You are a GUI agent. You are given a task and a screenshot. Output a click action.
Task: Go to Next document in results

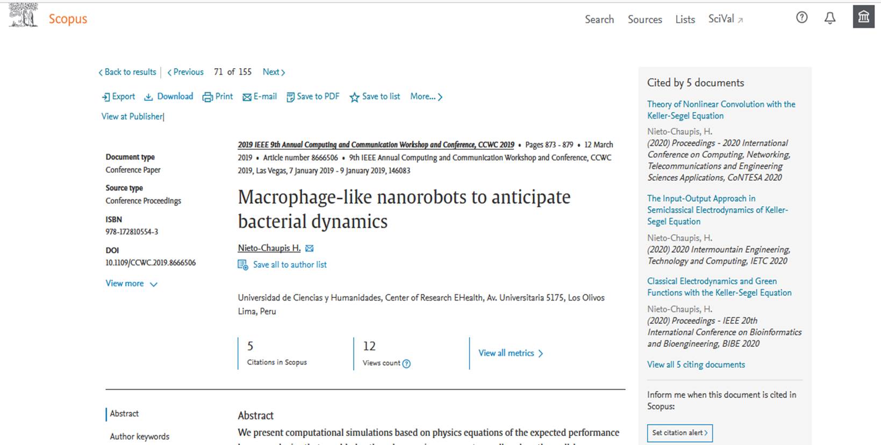(x=274, y=72)
